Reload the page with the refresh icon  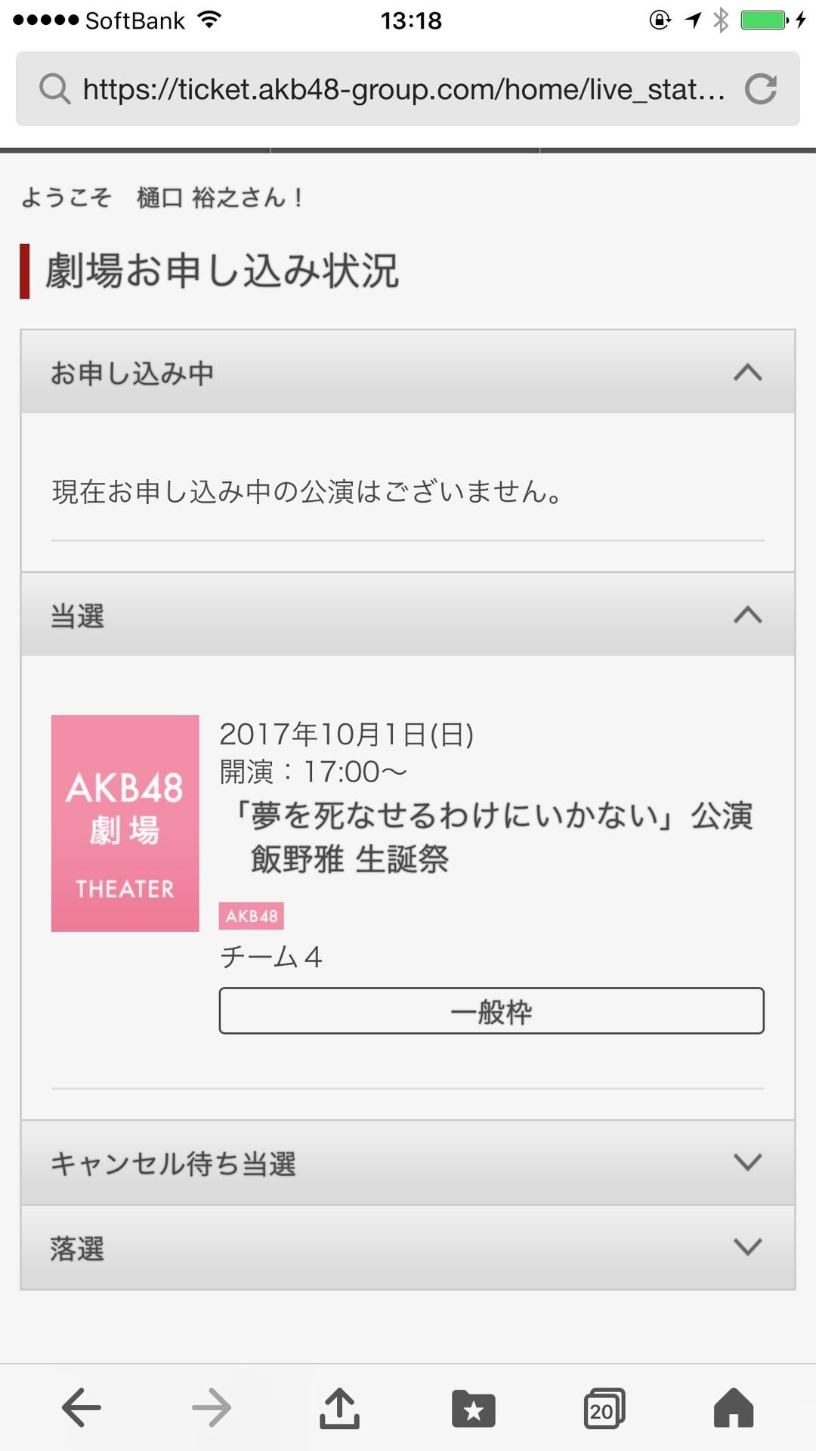761,89
